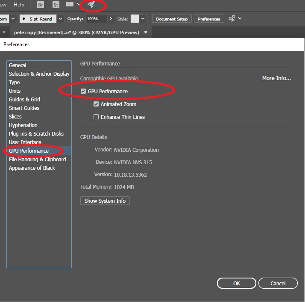The image size is (305, 302).
Task: Click the 5 pt. Round brush field
Action: coord(38,19)
